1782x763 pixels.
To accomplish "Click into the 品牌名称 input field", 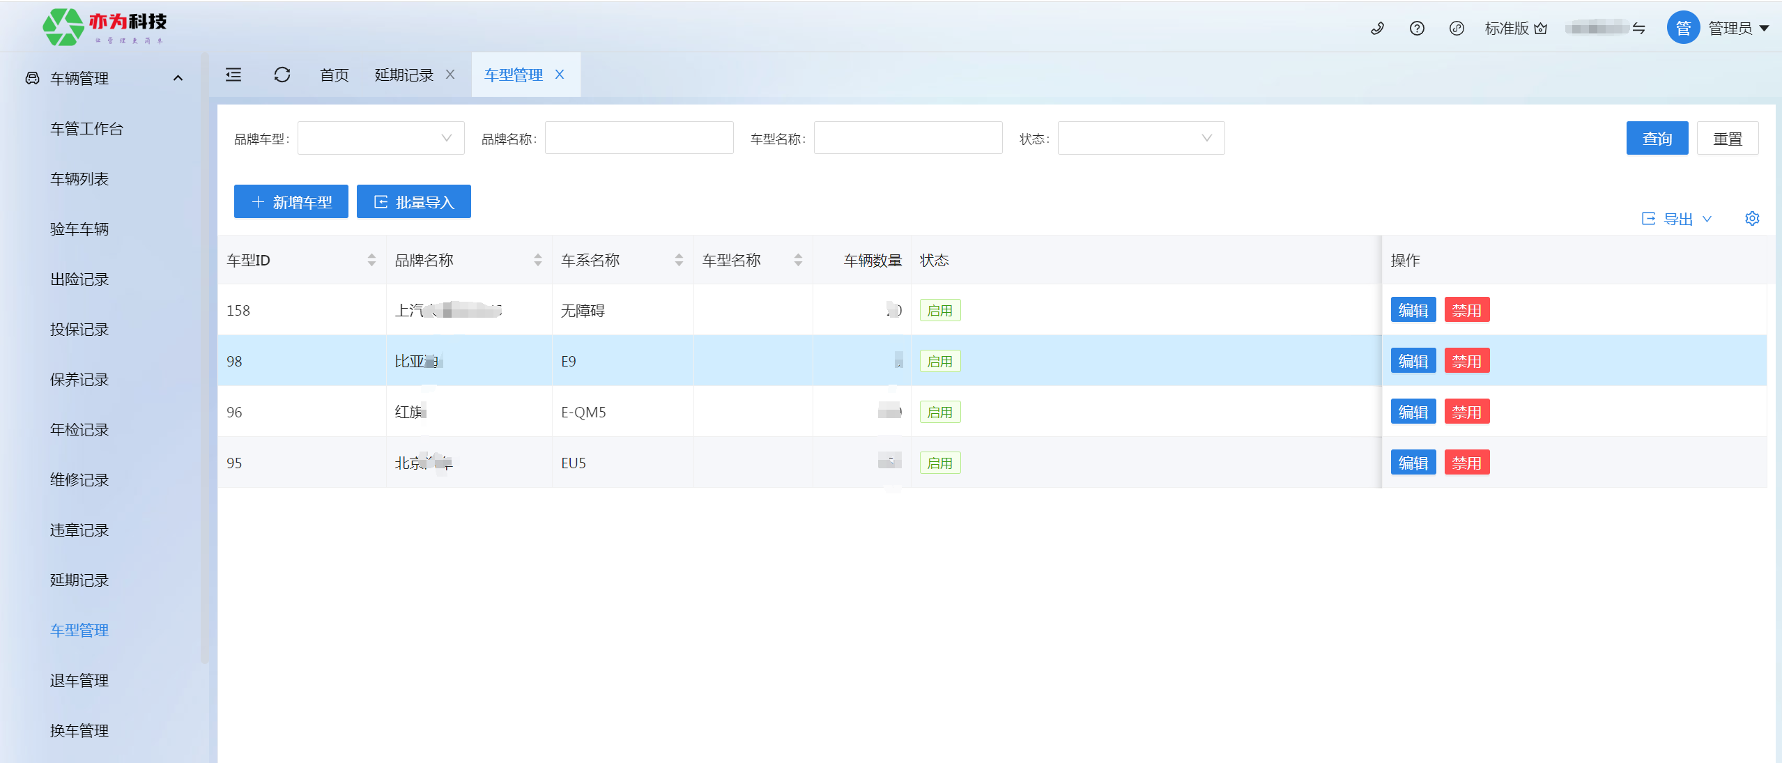I will (x=638, y=139).
